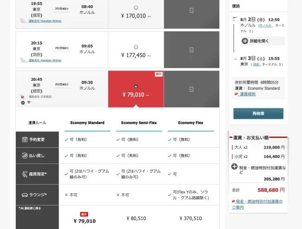Select the Economy Standard column header
This screenshot has height=229, width=302.
(87, 123)
